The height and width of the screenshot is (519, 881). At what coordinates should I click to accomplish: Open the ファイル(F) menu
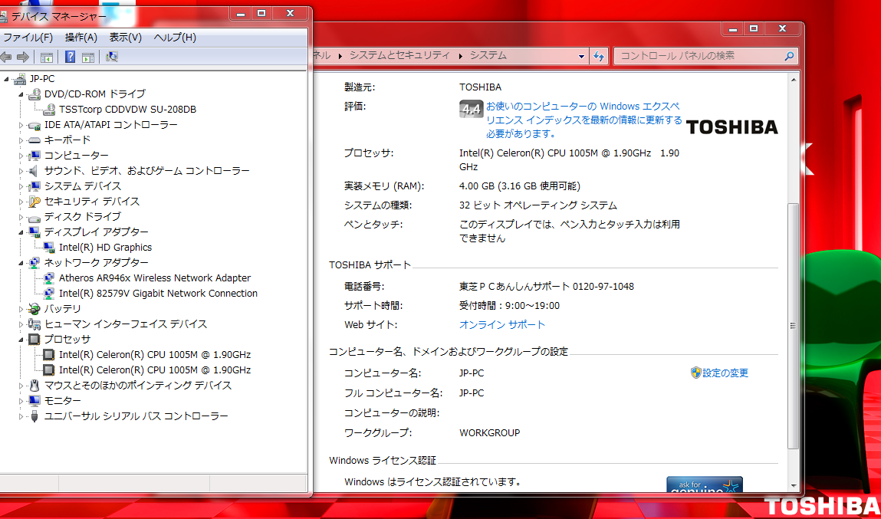point(28,38)
